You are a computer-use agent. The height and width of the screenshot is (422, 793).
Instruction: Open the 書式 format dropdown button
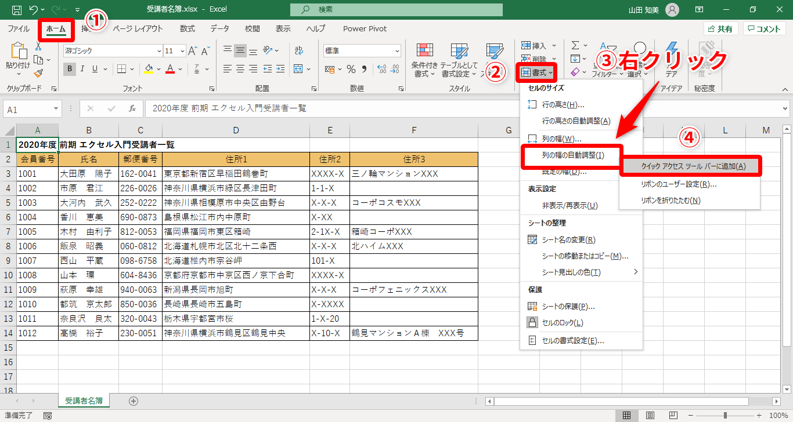(536, 72)
